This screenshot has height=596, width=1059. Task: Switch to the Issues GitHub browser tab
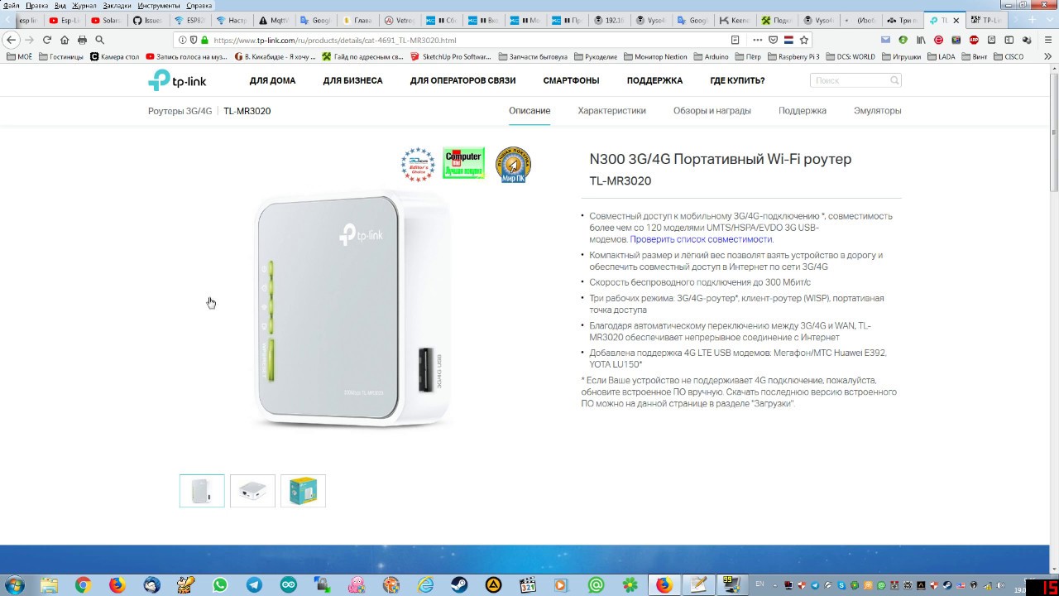pos(148,20)
